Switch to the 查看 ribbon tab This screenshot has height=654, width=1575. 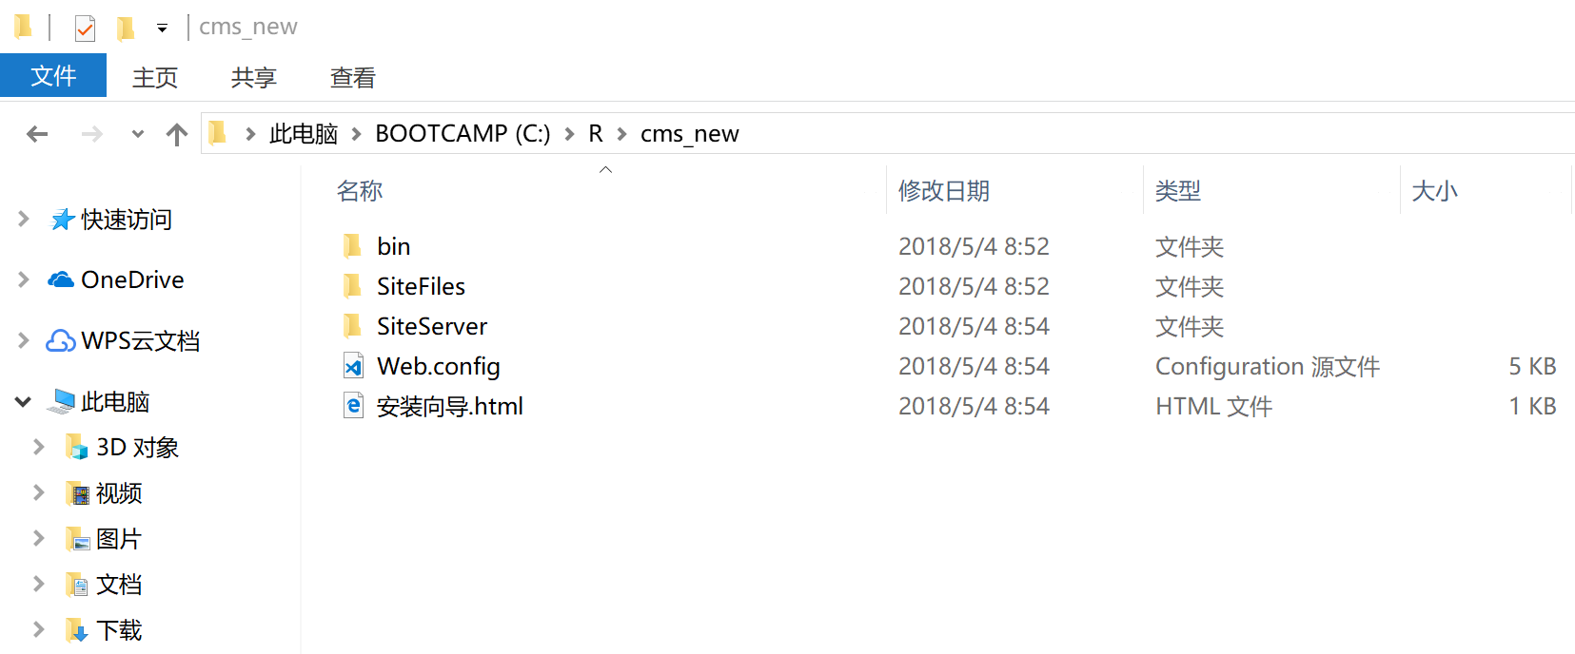tap(353, 77)
